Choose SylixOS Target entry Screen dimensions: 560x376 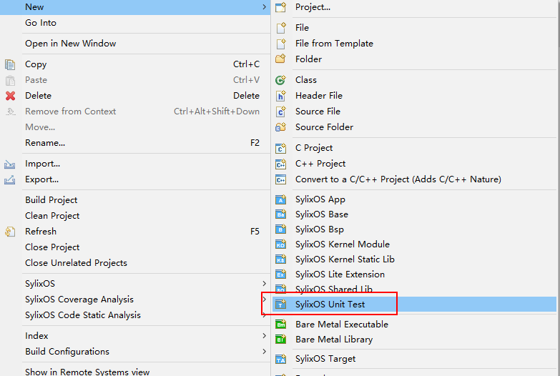[414, 359]
